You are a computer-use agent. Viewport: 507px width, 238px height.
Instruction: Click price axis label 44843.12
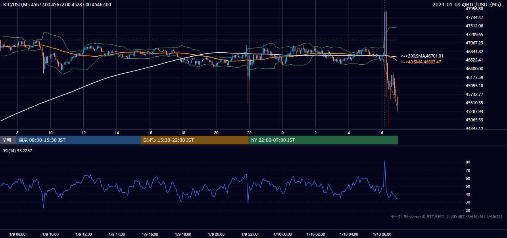[474, 129]
